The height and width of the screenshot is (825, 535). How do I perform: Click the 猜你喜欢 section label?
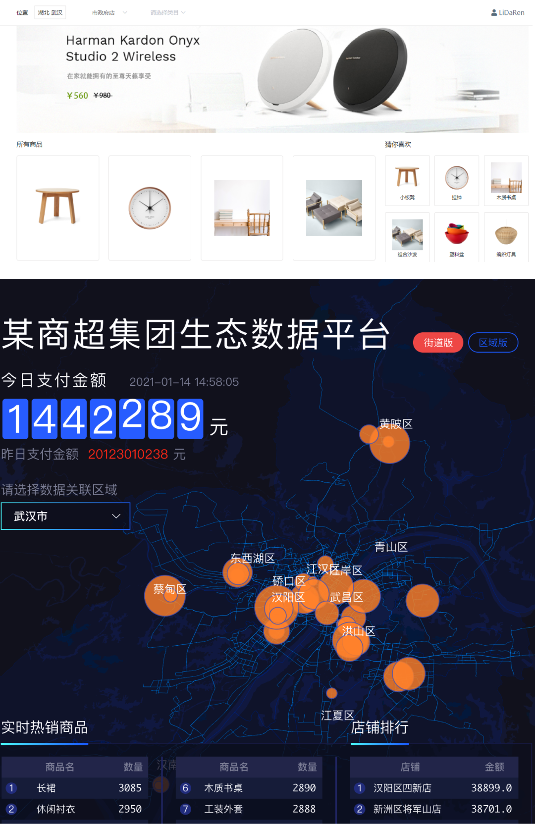click(398, 145)
